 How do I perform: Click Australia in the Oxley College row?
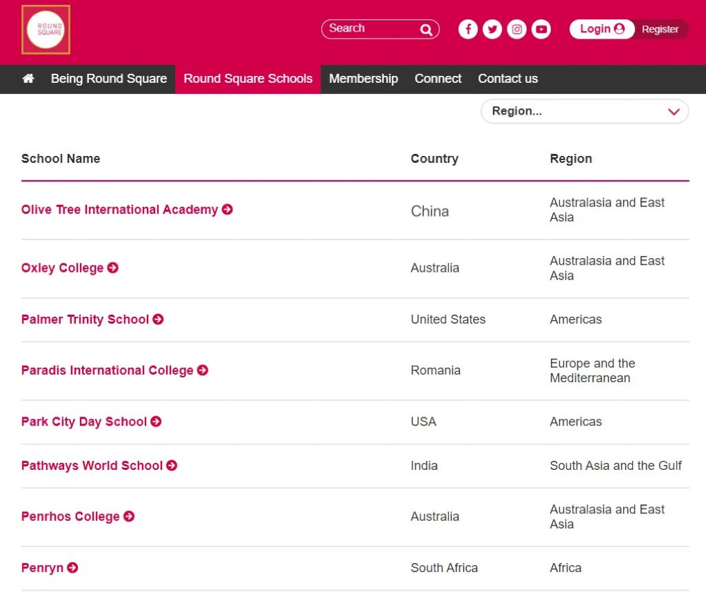click(434, 268)
